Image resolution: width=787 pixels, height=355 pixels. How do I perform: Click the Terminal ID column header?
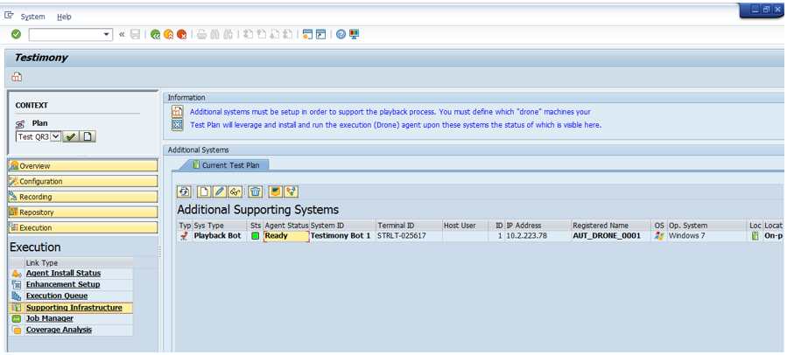409,226
